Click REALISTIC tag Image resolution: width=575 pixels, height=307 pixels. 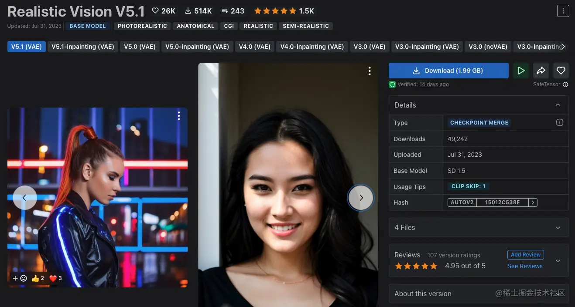pos(258,26)
